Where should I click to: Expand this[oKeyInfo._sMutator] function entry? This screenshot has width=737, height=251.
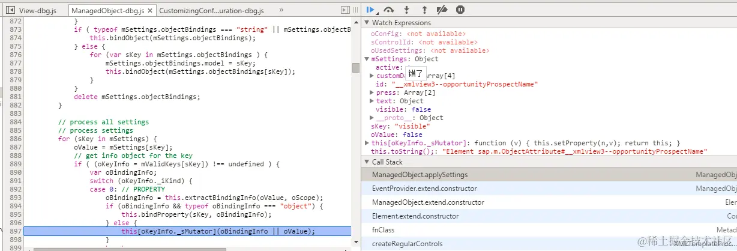click(x=367, y=143)
